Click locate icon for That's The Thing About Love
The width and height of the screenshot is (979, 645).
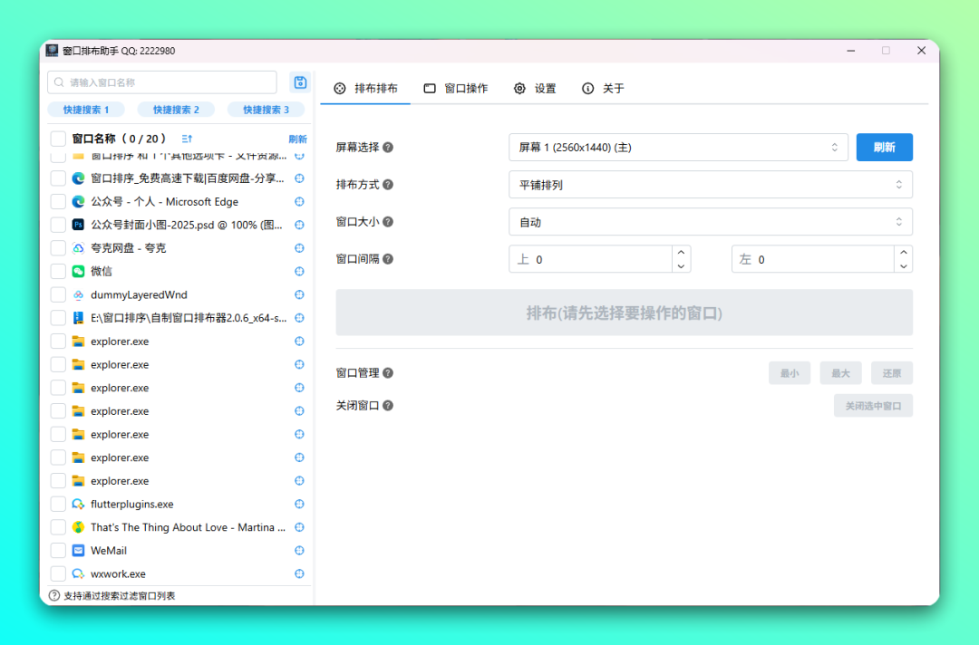pos(300,527)
